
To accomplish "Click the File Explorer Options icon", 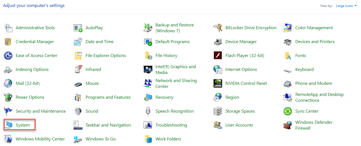I will [78, 56].
